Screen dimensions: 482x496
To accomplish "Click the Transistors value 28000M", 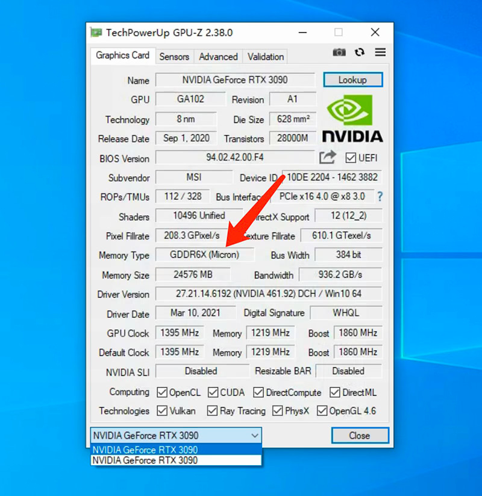I will tap(293, 139).
